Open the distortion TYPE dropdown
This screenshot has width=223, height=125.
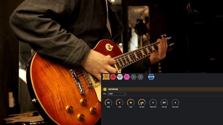coord(117,94)
